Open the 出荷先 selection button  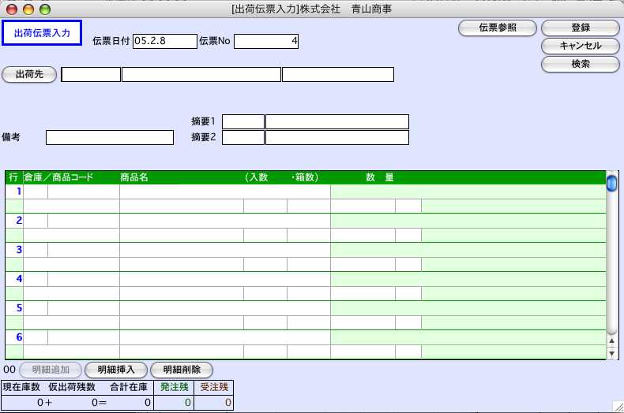click(29, 75)
